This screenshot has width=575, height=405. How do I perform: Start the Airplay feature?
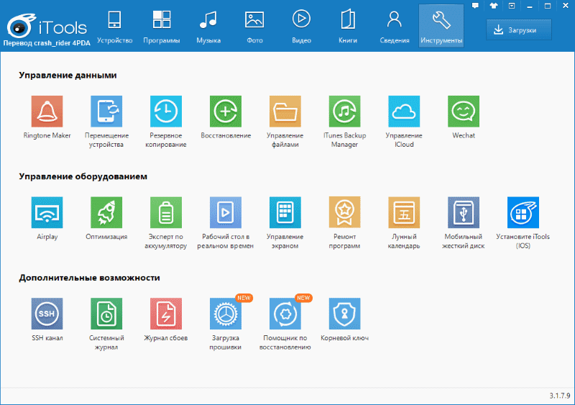tap(47, 213)
